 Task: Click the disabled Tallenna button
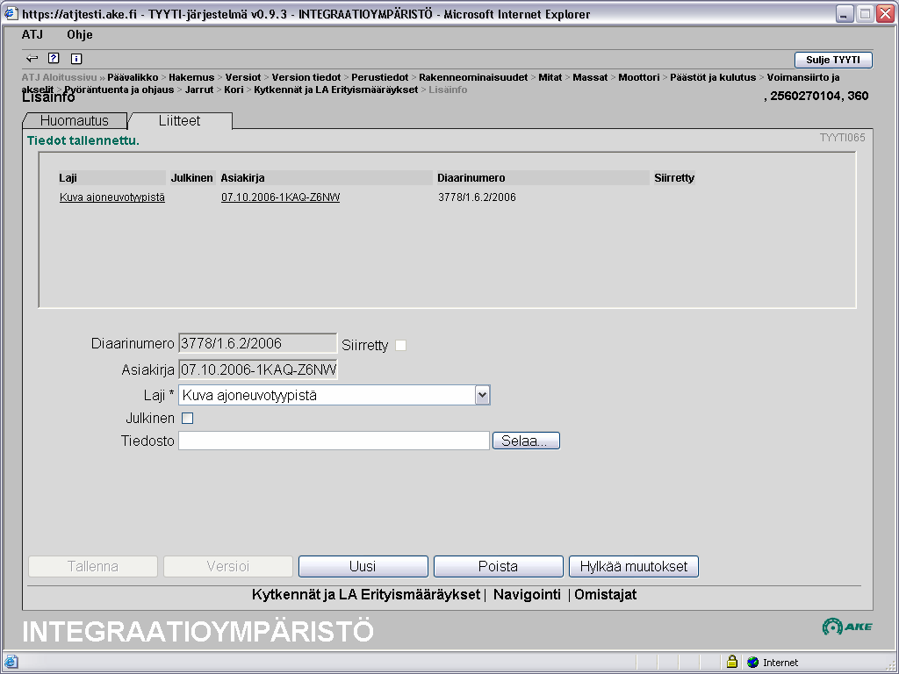(x=93, y=566)
